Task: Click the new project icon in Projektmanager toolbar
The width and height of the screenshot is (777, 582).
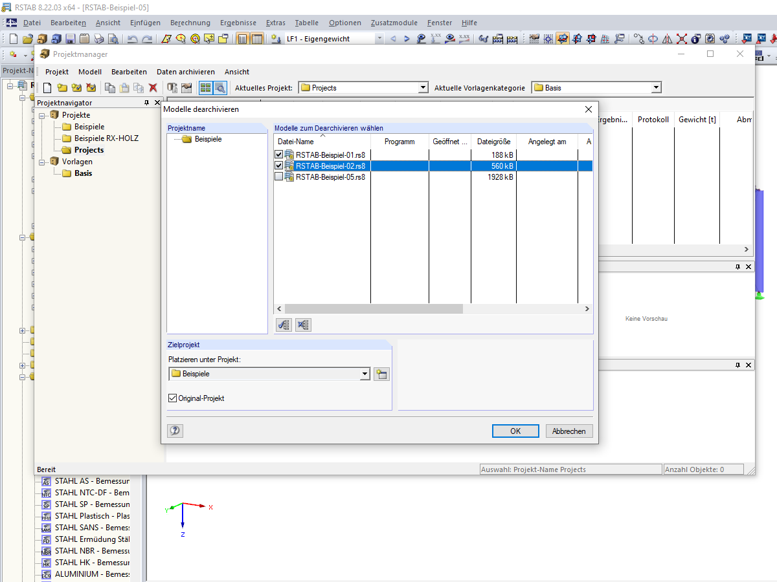Action: (x=62, y=87)
